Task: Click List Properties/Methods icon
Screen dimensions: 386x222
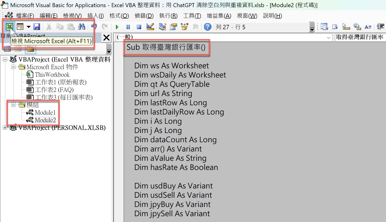Action: tap(324, 27)
